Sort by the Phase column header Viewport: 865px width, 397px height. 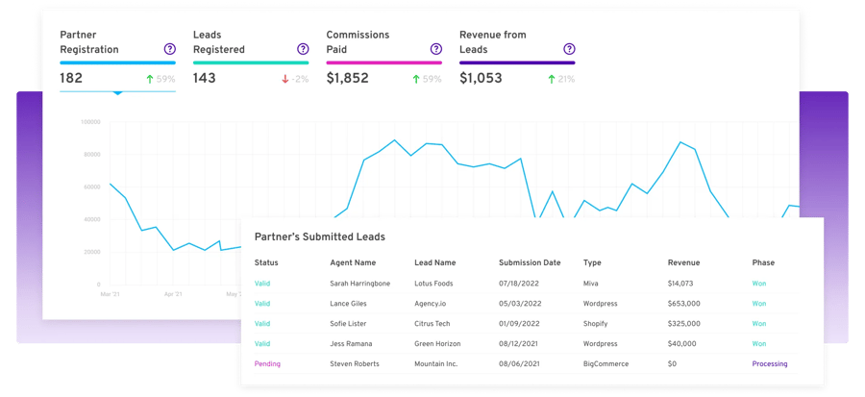coord(763,262)
